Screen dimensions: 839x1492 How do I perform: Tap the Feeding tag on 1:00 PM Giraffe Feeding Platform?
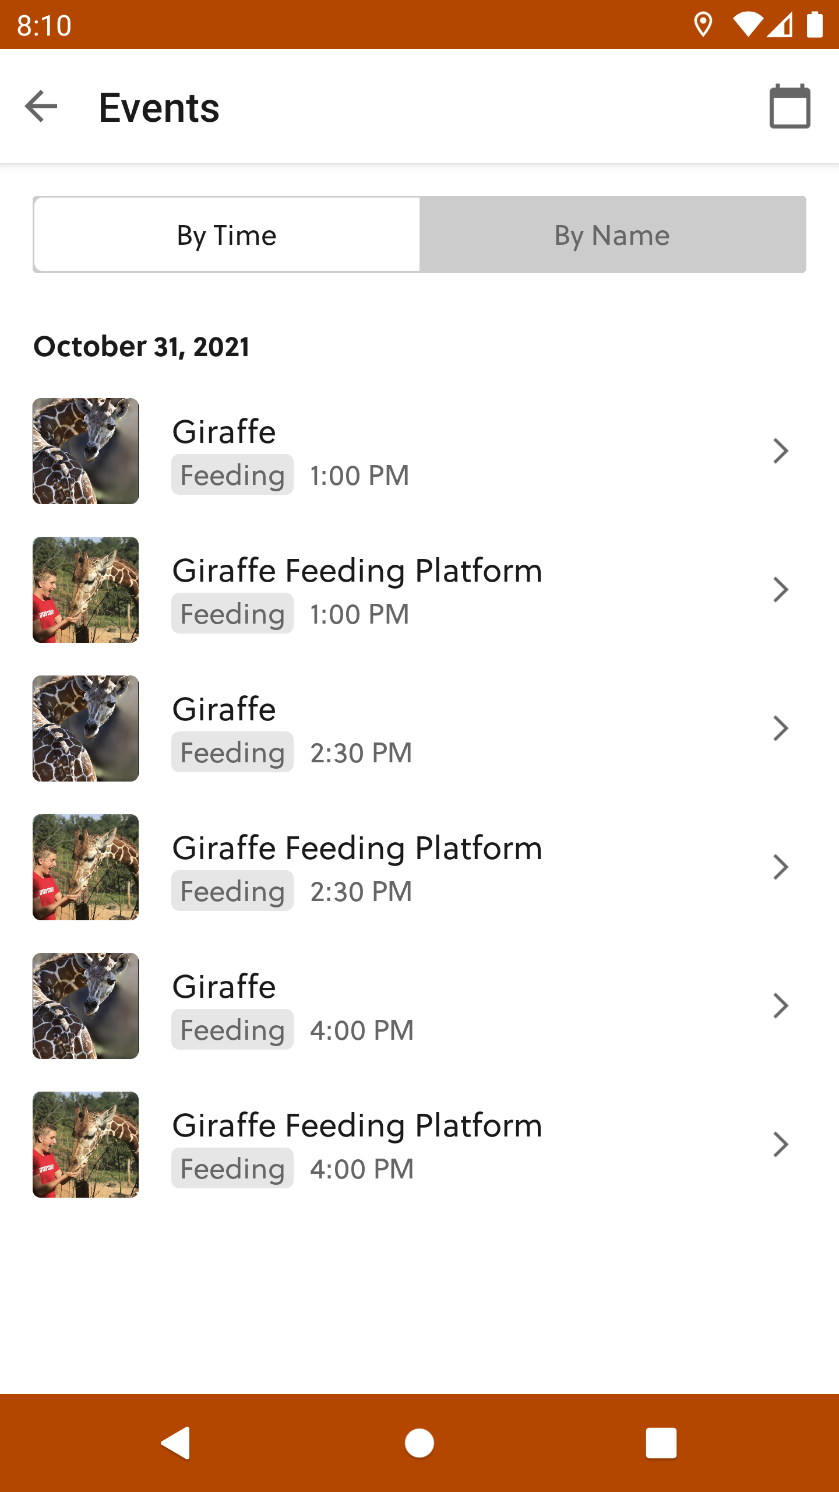click(x=232, y=614)
